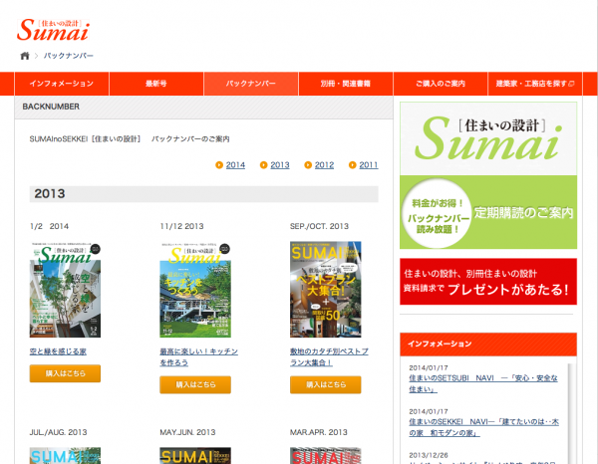Viewport: 598px width, 464px height.
Task: Go to 別冊・関連書籍 menu item
Action: [346, 83]
